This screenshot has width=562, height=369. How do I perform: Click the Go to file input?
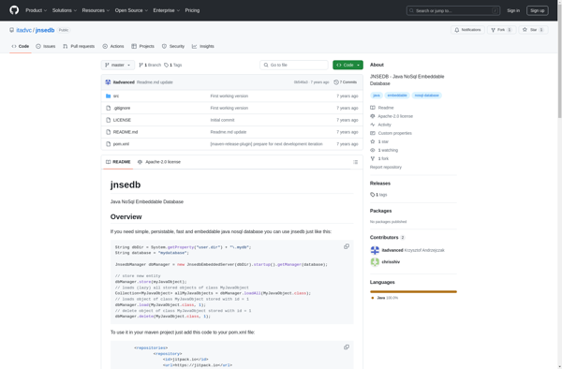(294, 65)
